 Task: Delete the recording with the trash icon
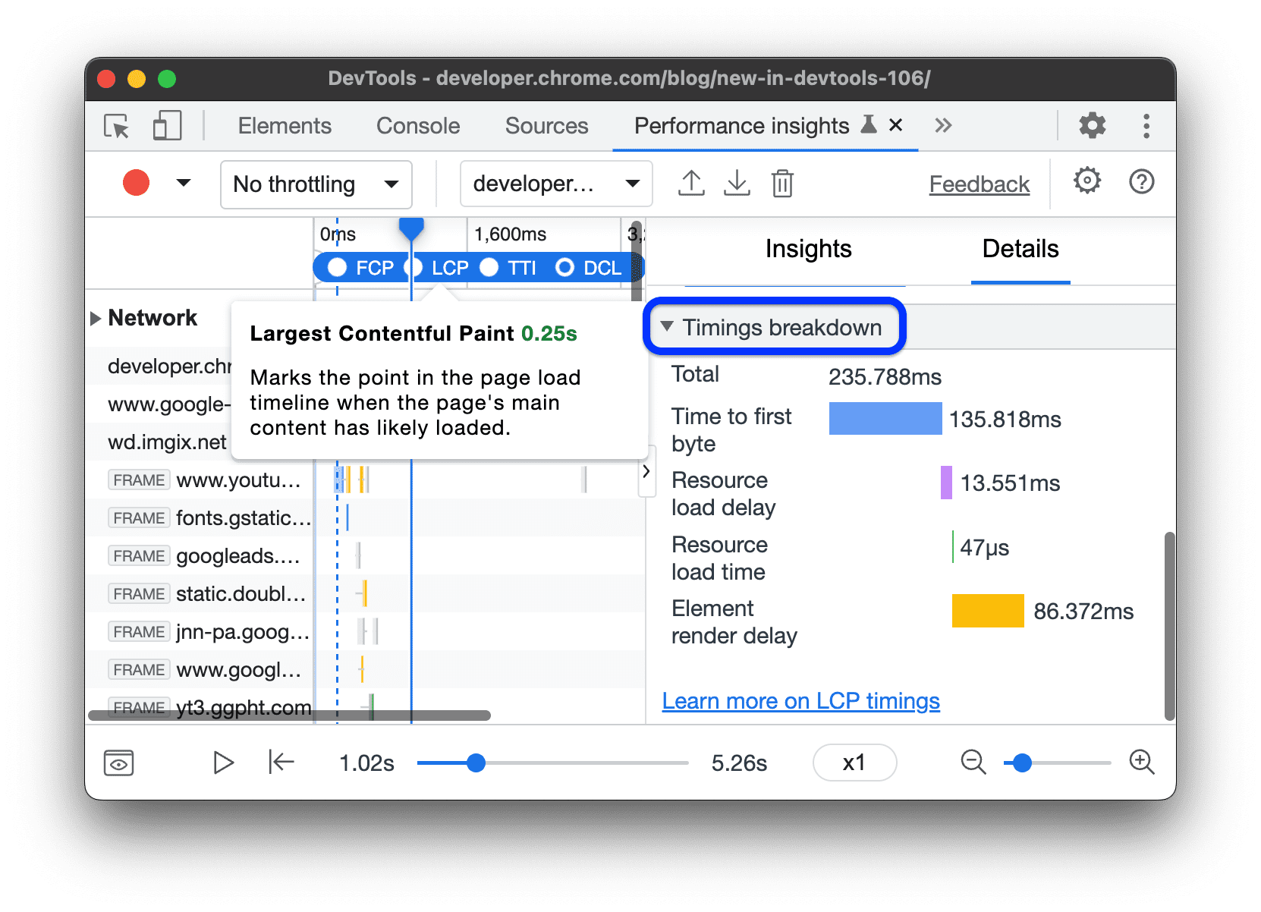tap(782, 184)
